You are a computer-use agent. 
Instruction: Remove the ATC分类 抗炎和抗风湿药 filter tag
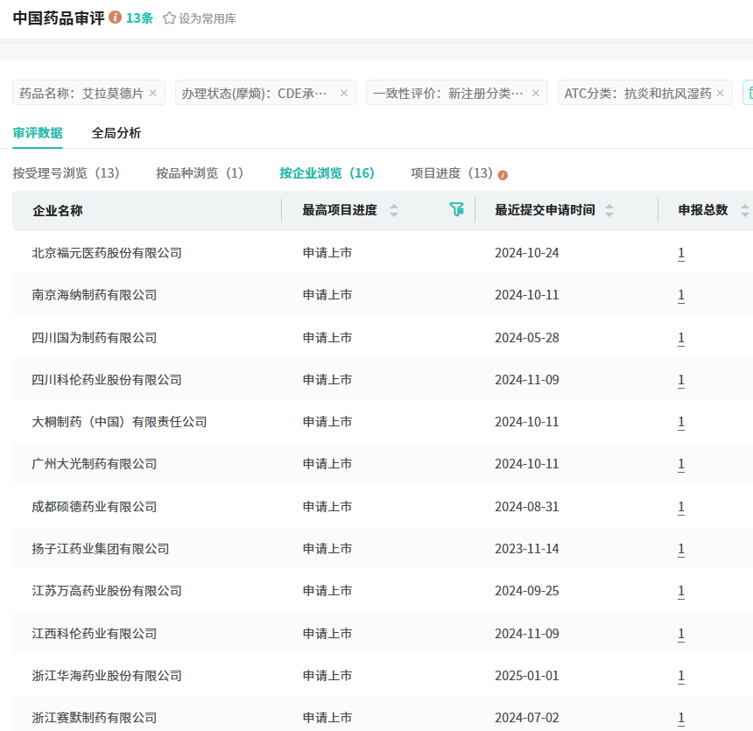tap(721, 93)
